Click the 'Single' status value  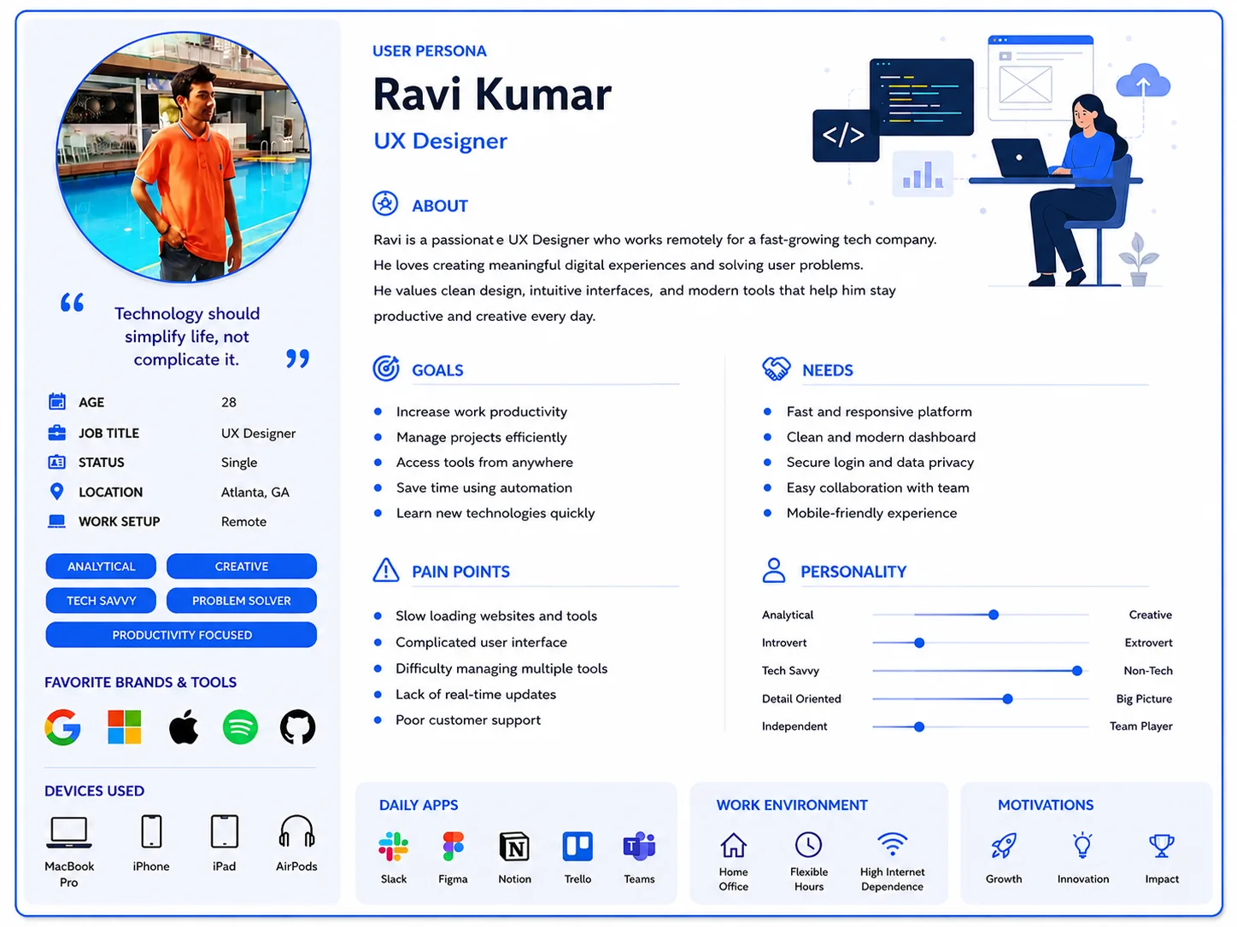click(x=239, y=463)
